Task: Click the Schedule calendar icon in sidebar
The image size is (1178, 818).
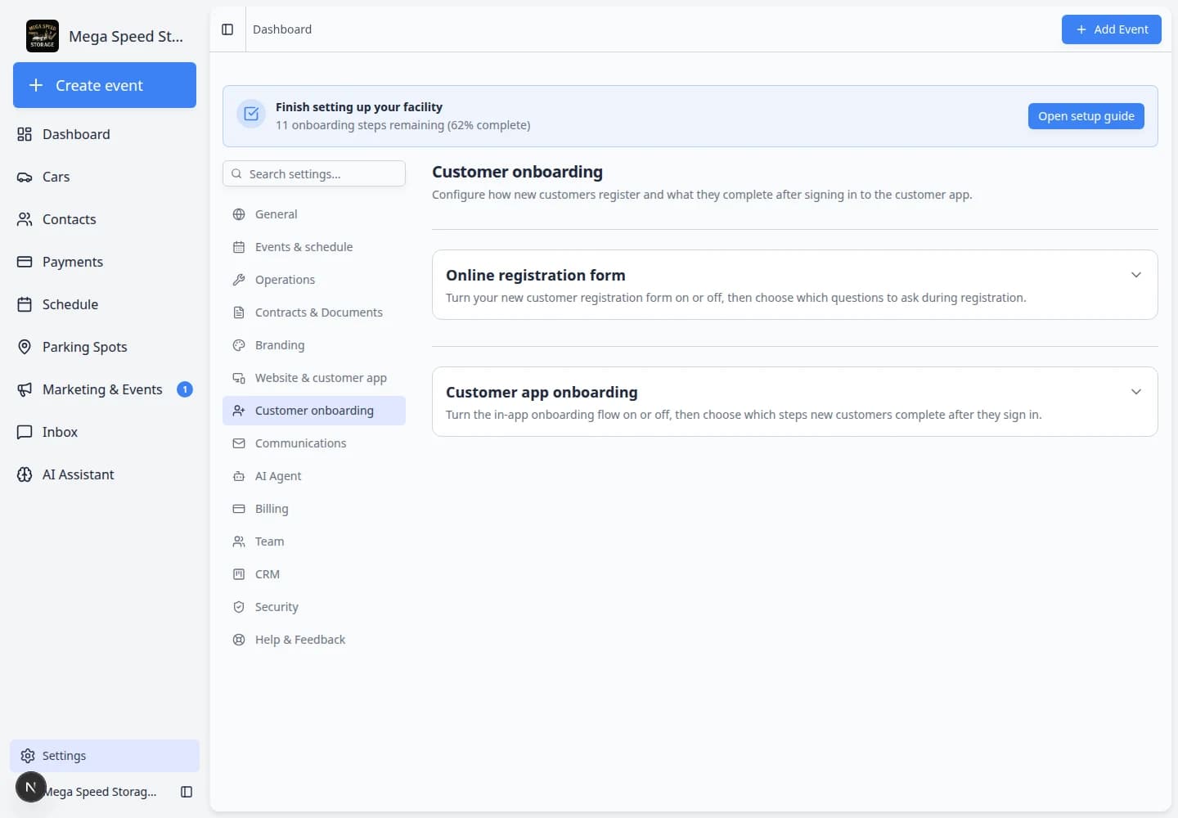Action: [25, 304]
